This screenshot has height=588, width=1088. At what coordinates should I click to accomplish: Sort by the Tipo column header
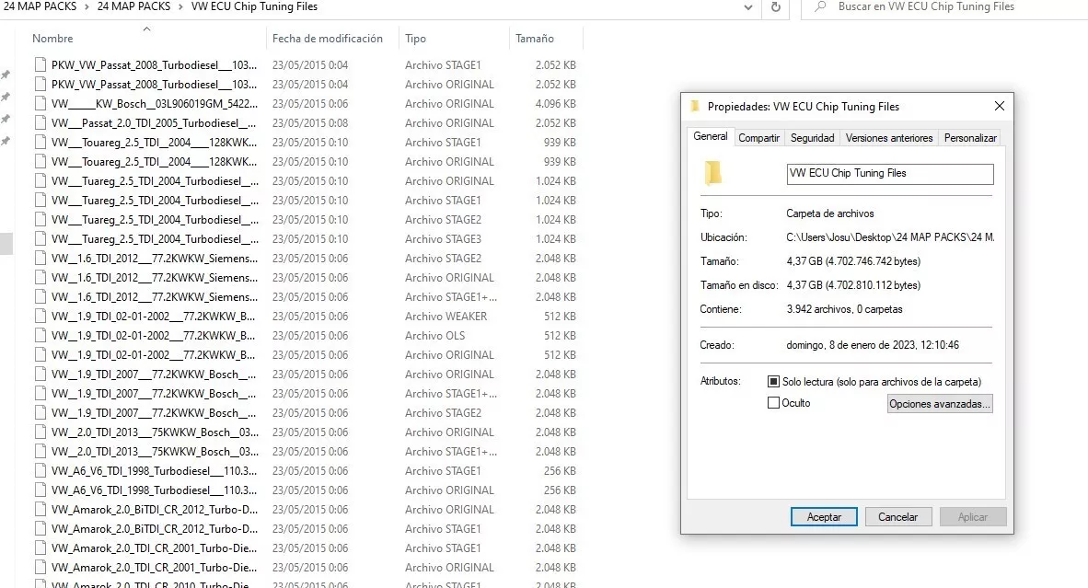416,39
